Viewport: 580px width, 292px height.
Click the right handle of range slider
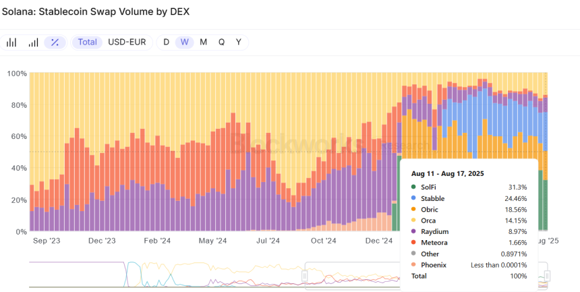pyautogui.click(x=547, y=275)
